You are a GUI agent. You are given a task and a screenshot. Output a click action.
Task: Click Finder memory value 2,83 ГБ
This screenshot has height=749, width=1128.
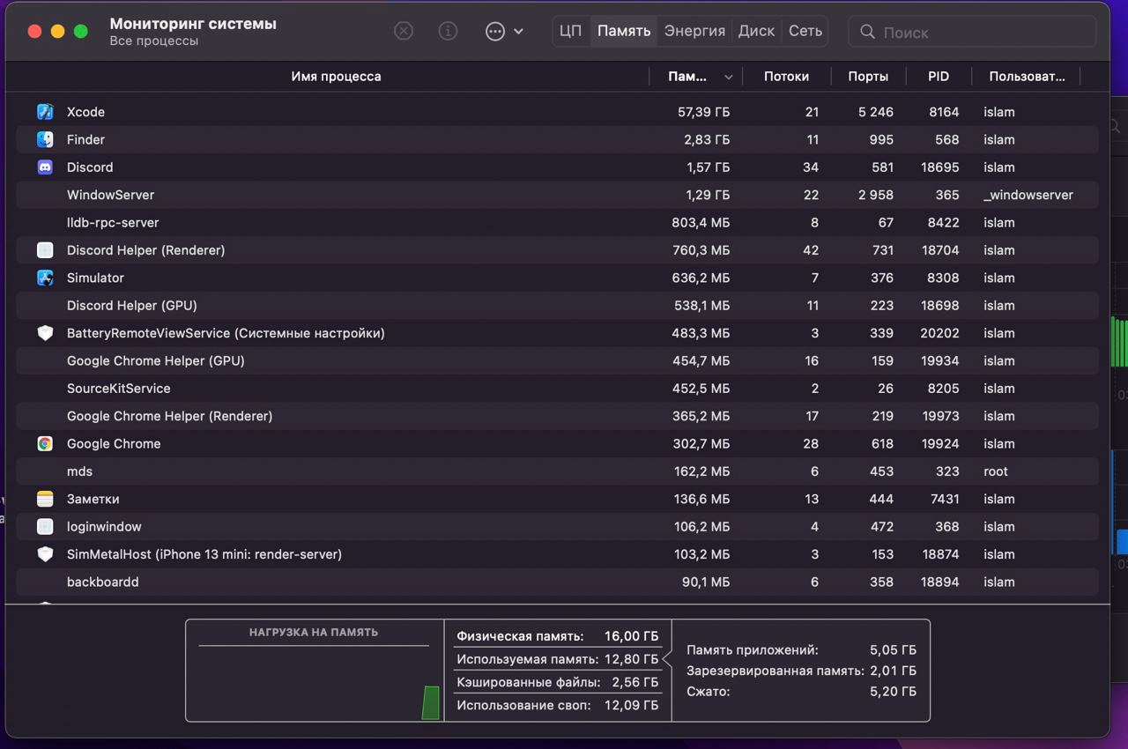pyautogui.click(x=707, y=139)
